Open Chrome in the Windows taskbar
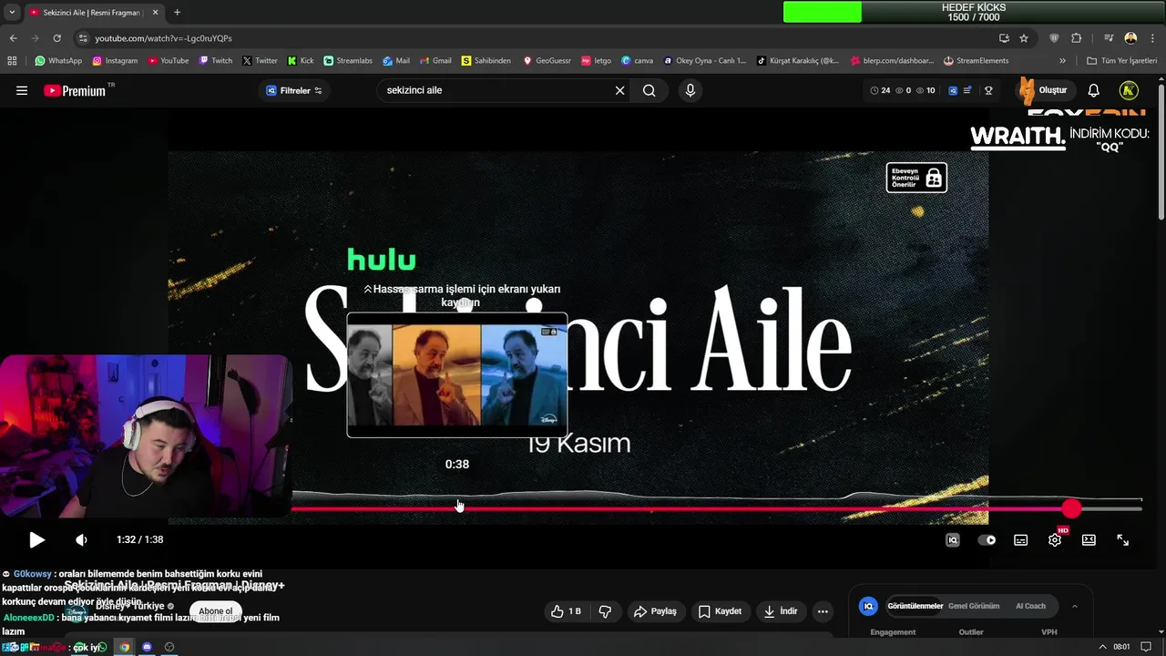The height and width of the screenshot is (656, 1166). (125, 647)
